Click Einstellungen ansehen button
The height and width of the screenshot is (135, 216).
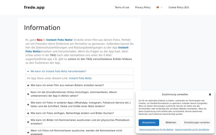[197, 122]
